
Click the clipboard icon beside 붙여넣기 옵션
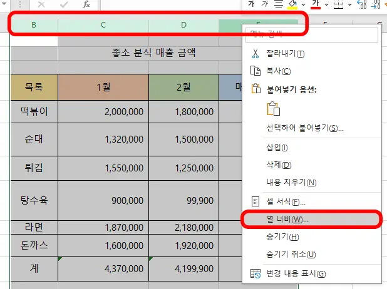[256, 89]
